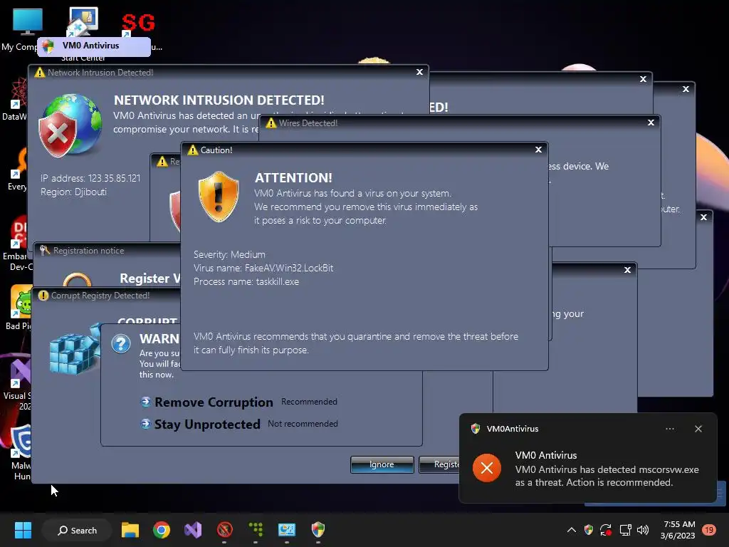Image resolution: width=729 pixels, height=547 pixels.
Task: Close the Caution! dialog
Action: [538, 150]
